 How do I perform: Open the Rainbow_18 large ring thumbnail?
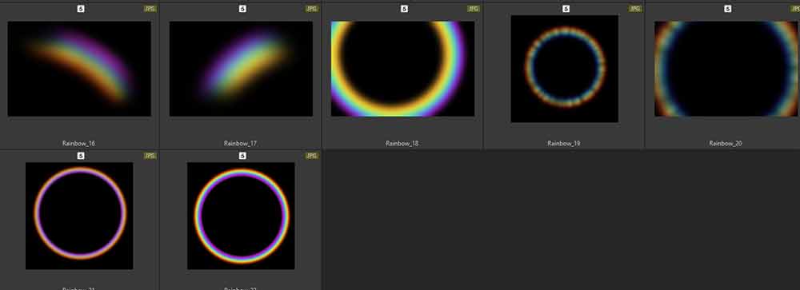402,69
